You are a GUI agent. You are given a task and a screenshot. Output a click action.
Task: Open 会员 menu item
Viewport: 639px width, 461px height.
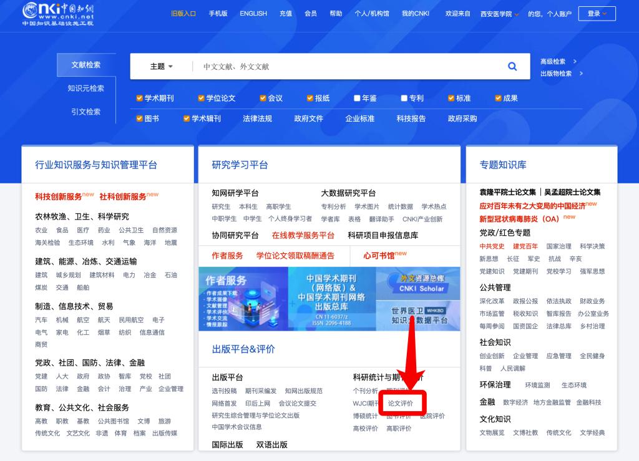point(311,14)
